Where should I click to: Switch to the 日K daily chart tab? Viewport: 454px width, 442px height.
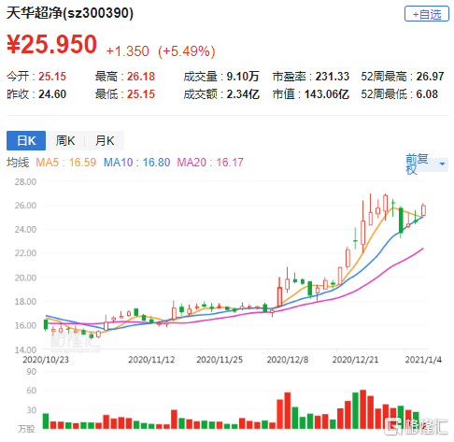pos(26,141)
